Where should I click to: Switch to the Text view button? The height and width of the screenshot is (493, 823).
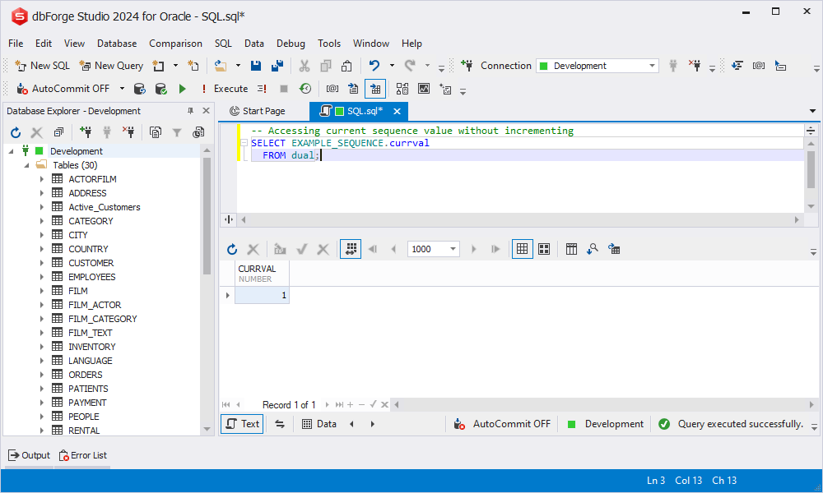pos(242,424)
